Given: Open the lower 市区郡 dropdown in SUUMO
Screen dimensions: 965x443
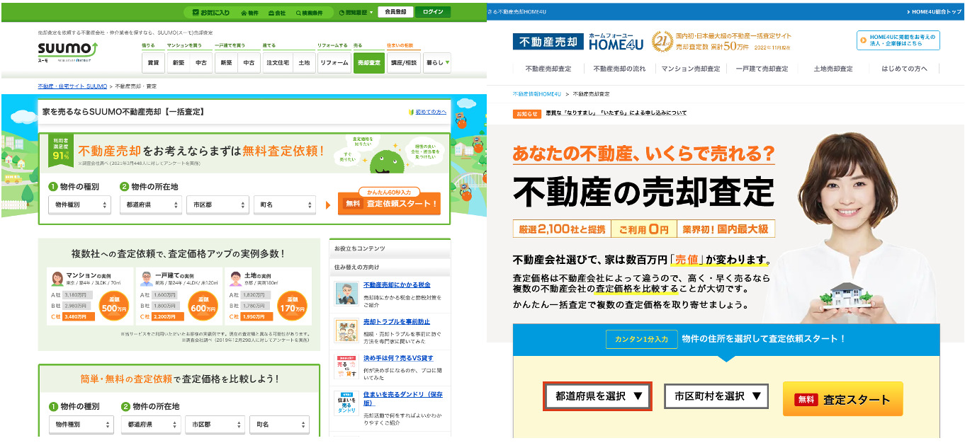Looking at the screenshot, I should tap(217, 425).
